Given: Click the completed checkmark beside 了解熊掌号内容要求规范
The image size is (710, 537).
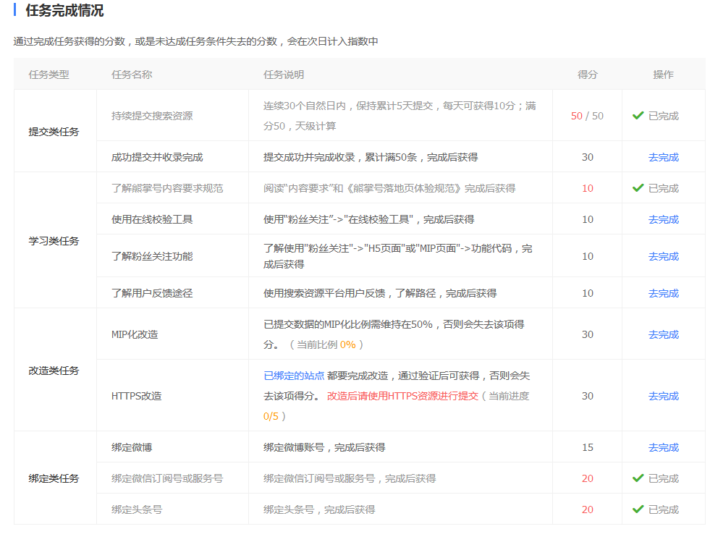Looking at the screenshot, I should 638,187.
